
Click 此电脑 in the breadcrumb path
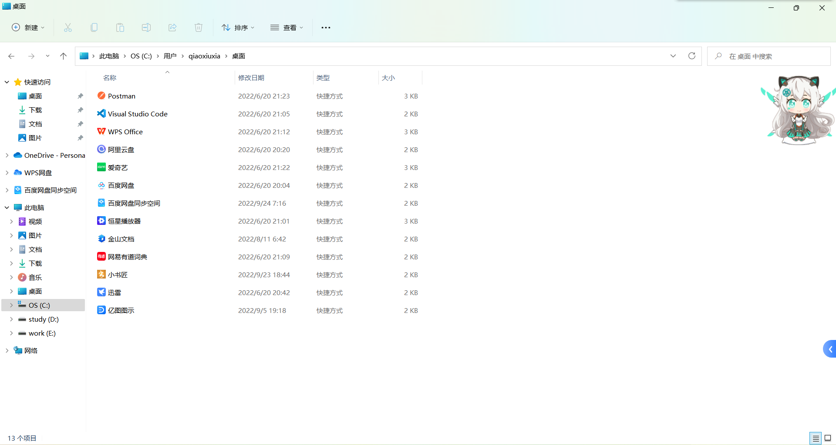(x=109, y=56)
